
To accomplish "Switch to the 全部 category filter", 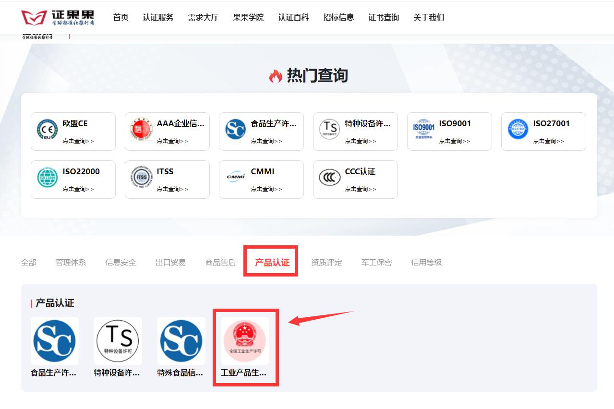I will [x=29, y=262].
